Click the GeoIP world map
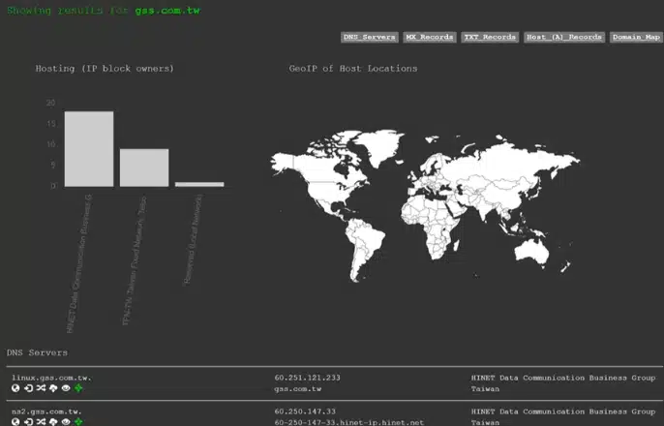664x426 pixels. click(x=425, y=205)
